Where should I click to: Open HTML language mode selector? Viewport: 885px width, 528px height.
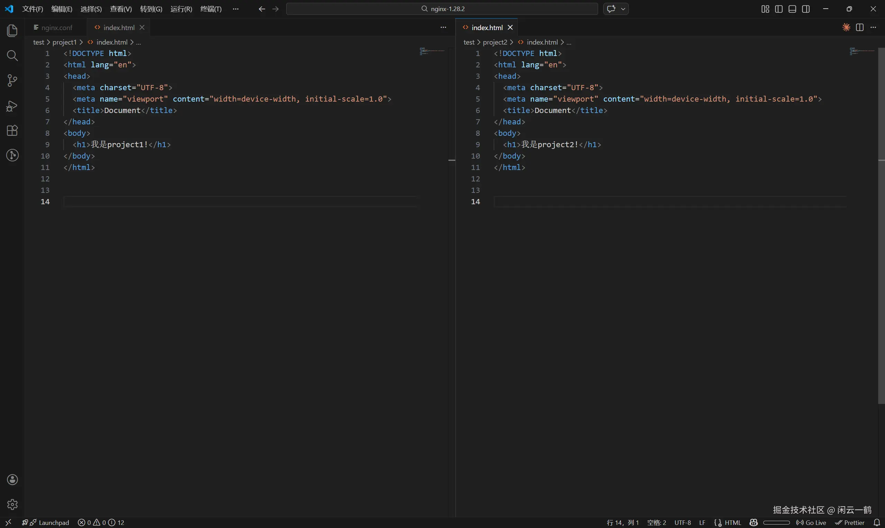(x=733, y=522)
